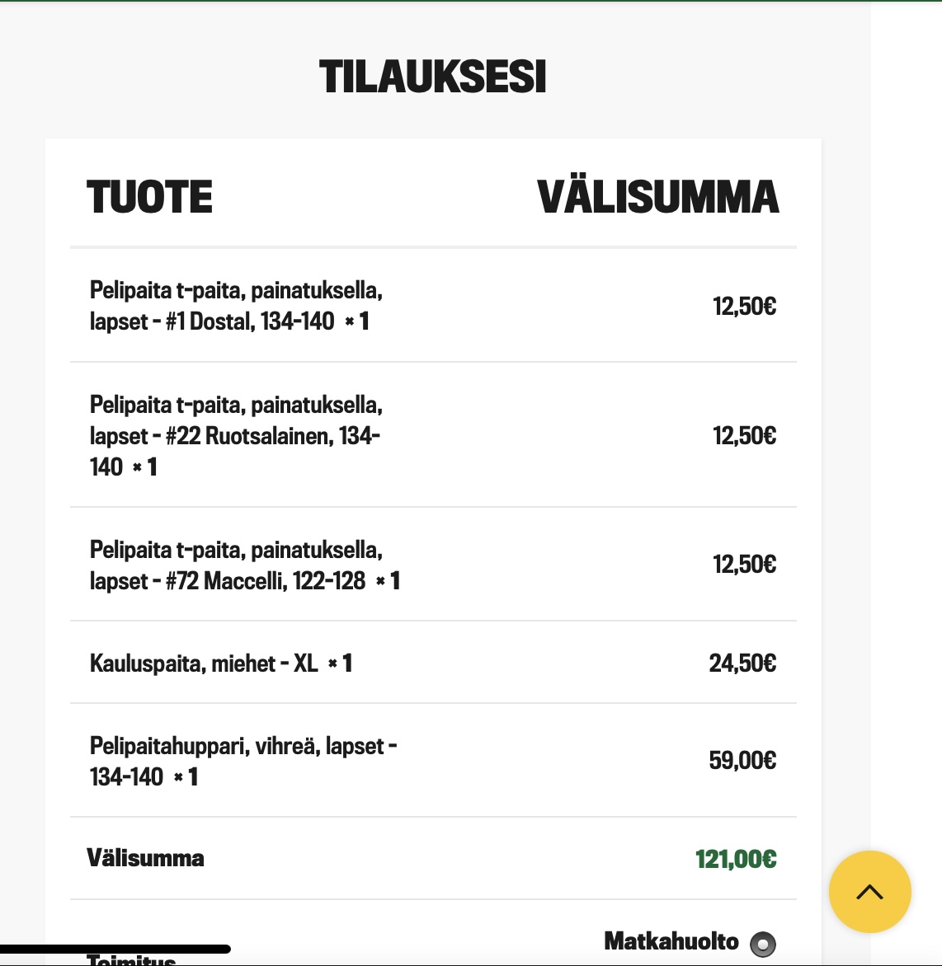Click the #22 Ruotsalainen t-shirt product row

pyautogui.click(x=433, y=435)
